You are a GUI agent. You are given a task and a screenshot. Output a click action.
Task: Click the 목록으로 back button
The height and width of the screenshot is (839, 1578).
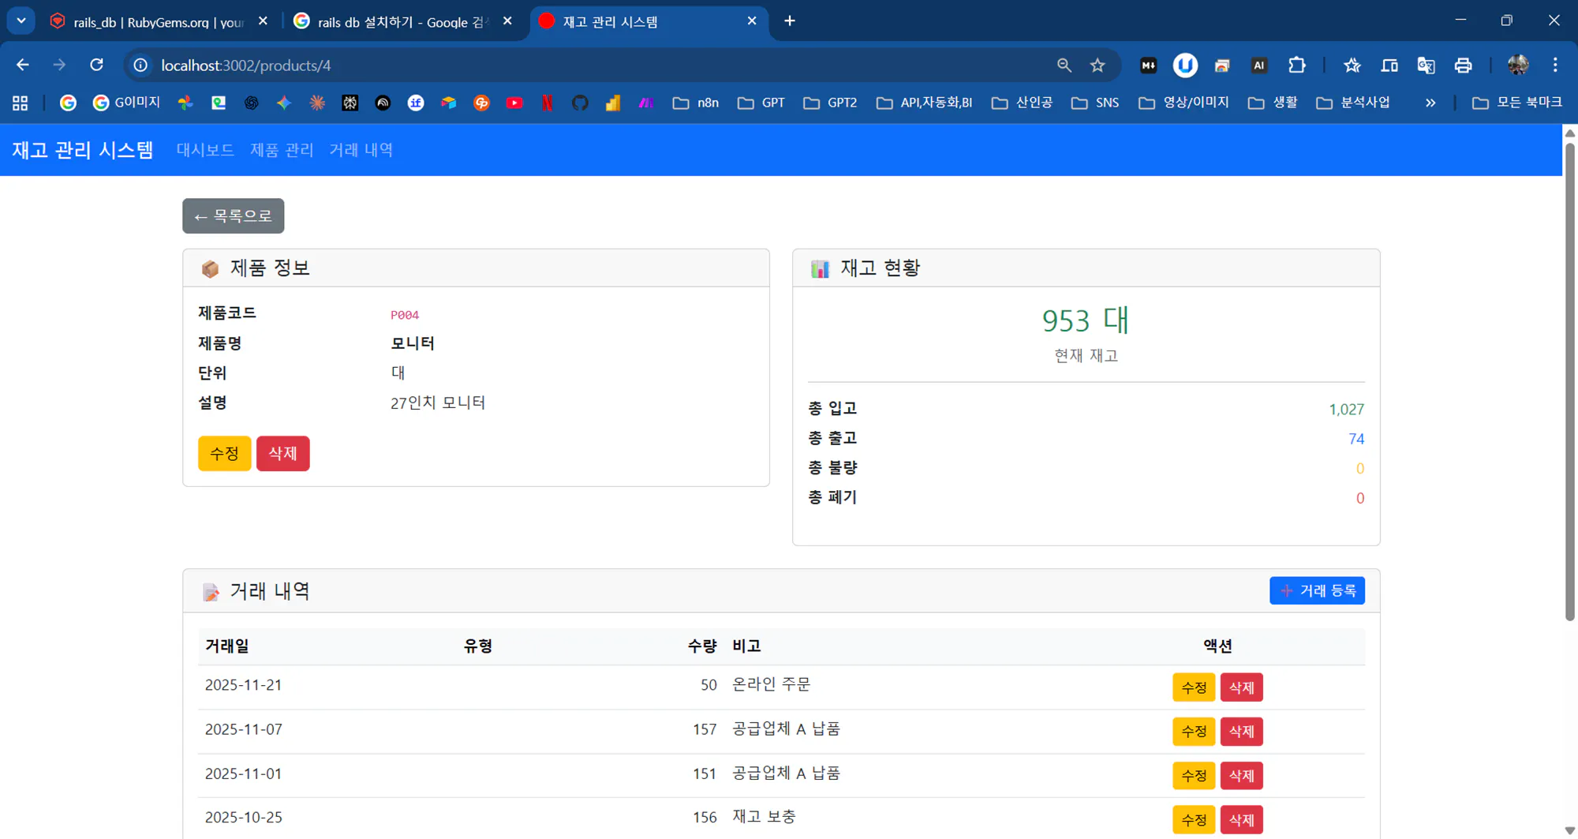pyautogui.click(x=233, y=215)
